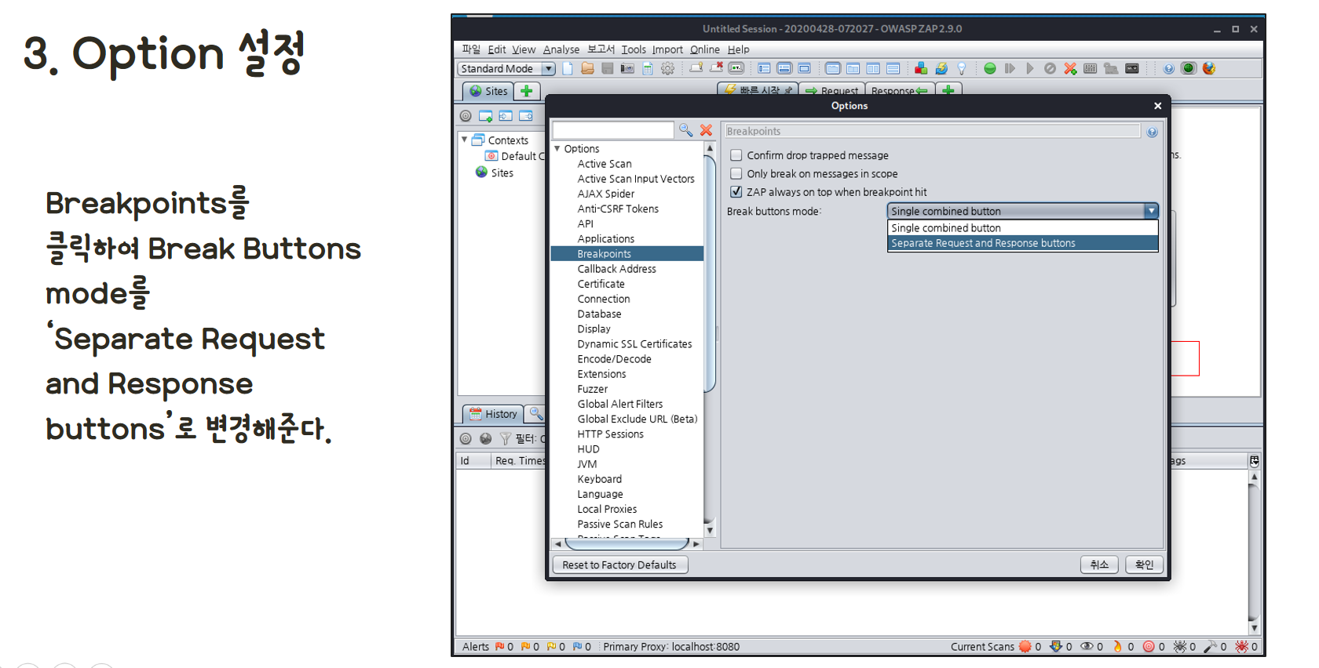Open the Standard Mode dropdown
The image size is (1319, 668).
tap(506, 69)
